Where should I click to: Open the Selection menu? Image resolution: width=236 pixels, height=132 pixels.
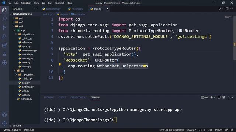coord(26,3)
